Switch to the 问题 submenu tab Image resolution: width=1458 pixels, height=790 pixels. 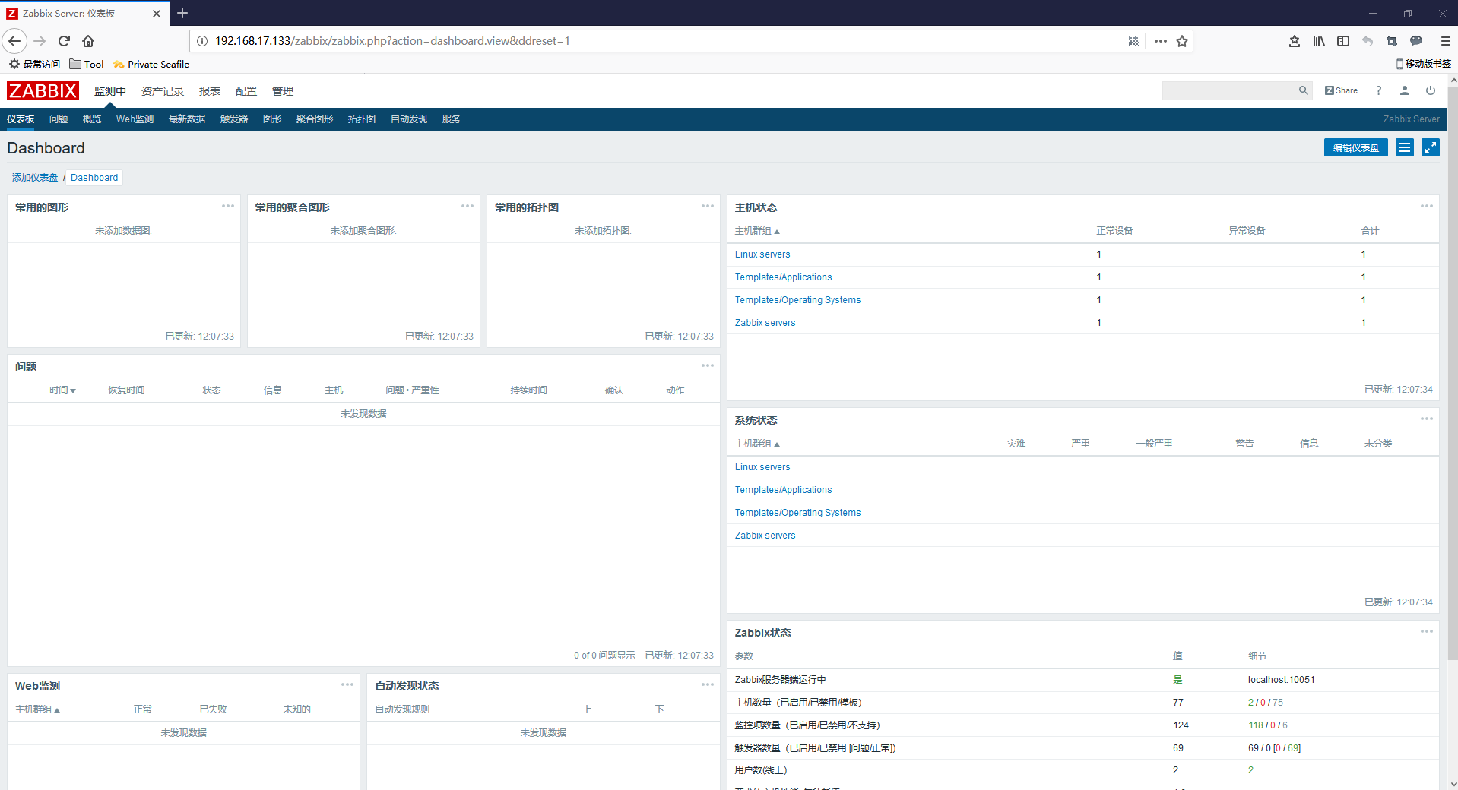coord(59,119)
